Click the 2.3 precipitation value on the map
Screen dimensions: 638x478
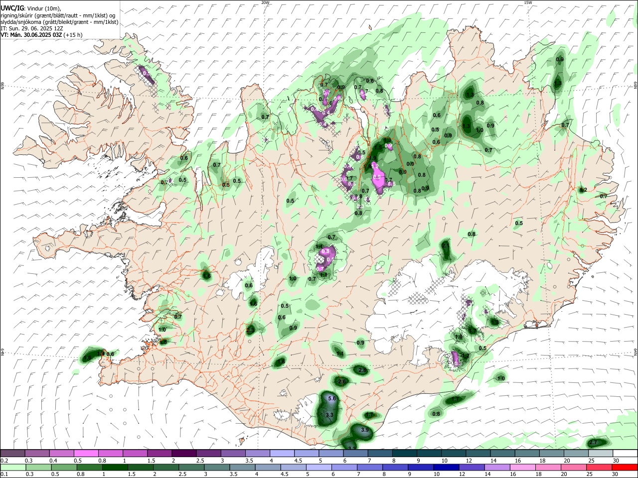coord(250,330)
